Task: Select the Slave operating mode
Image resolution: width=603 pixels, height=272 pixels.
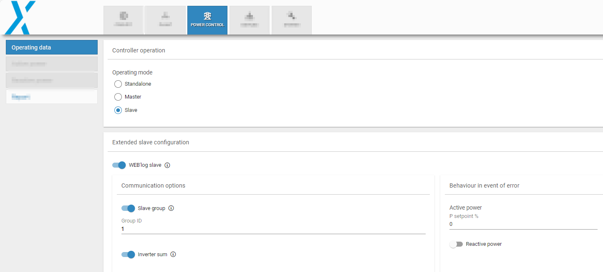Action: (118, 110)
